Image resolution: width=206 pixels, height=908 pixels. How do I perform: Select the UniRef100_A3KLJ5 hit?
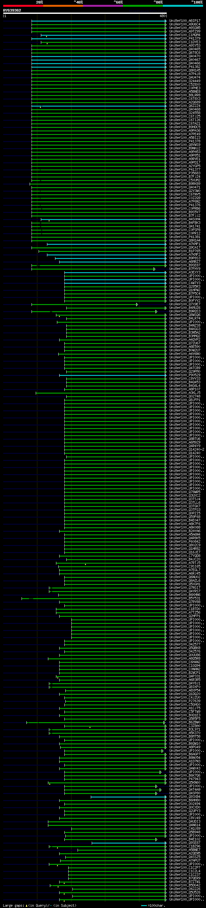[x=185, y=393]
